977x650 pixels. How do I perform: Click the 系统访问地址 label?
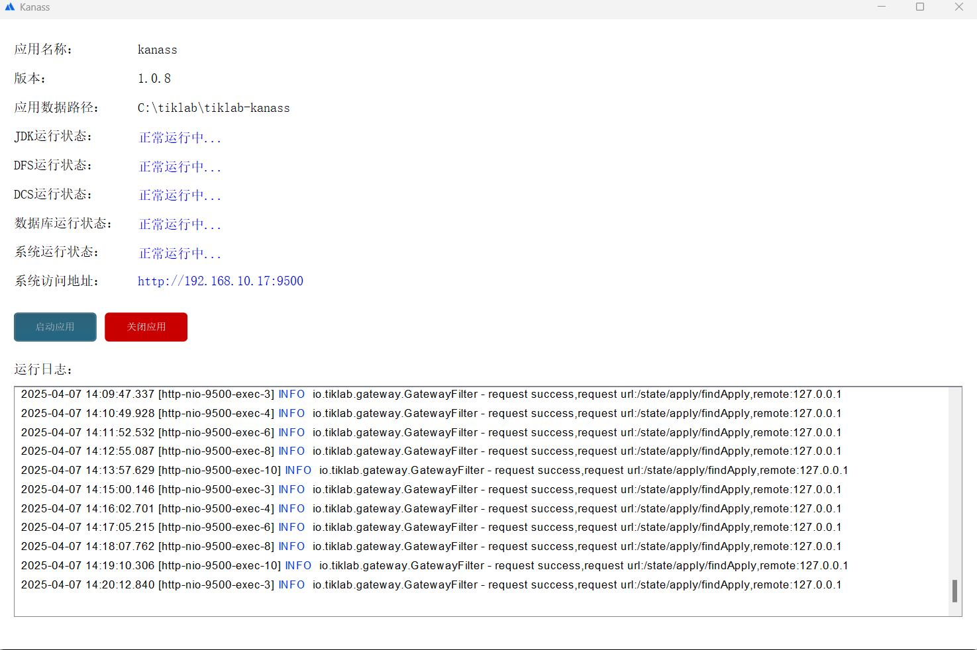(x=57, y=281)
